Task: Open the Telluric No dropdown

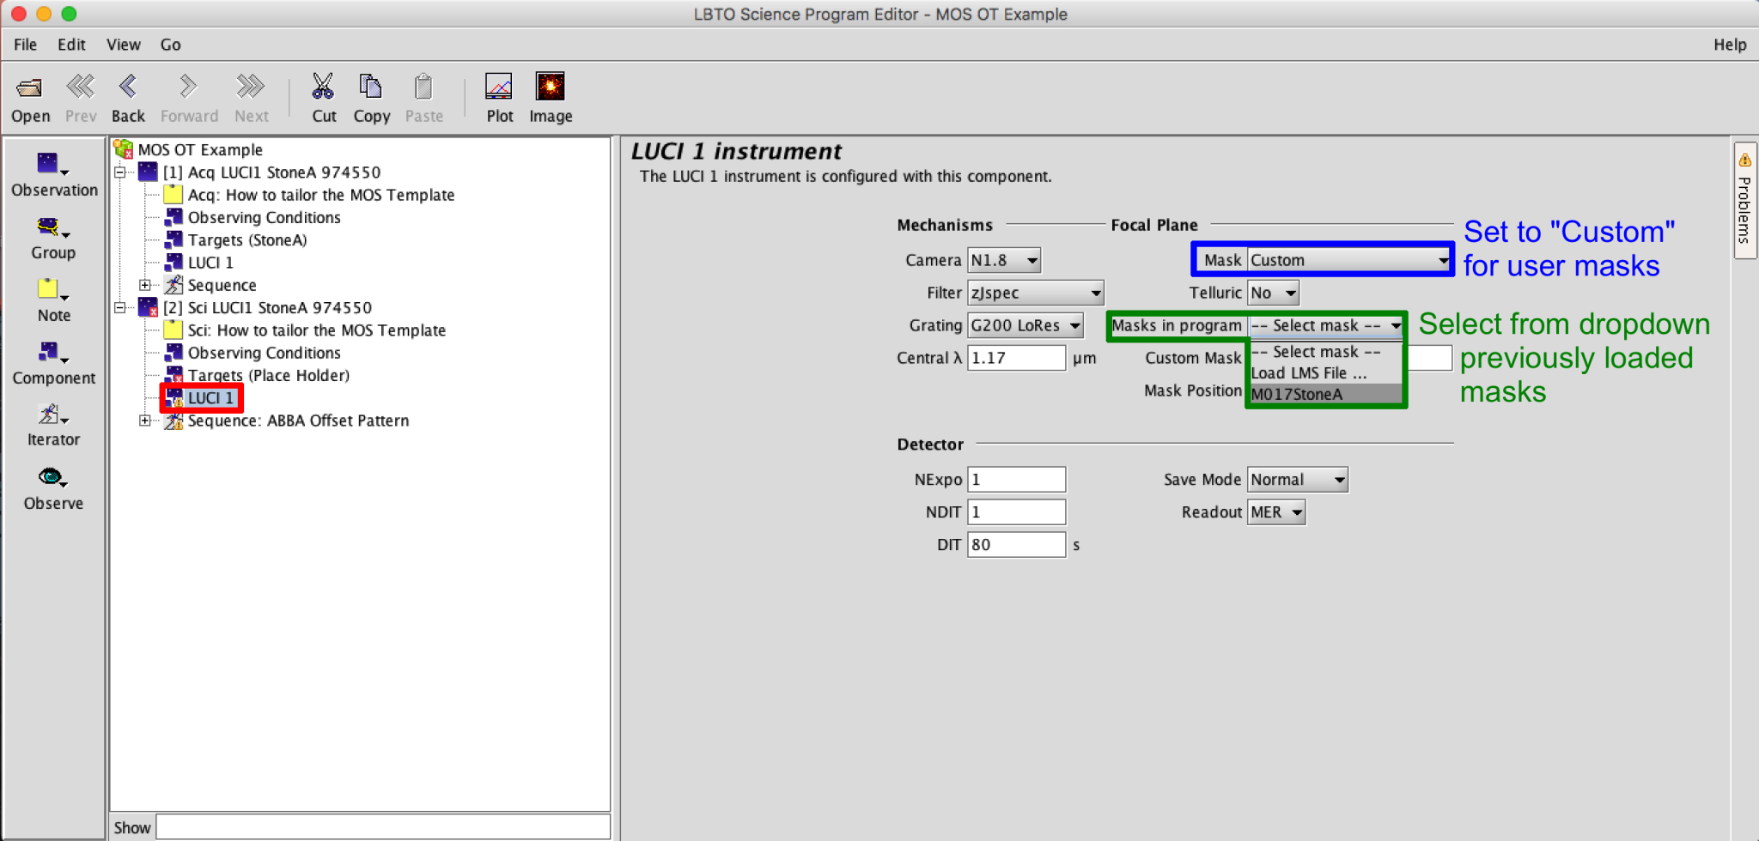Action: (1273, 293)
